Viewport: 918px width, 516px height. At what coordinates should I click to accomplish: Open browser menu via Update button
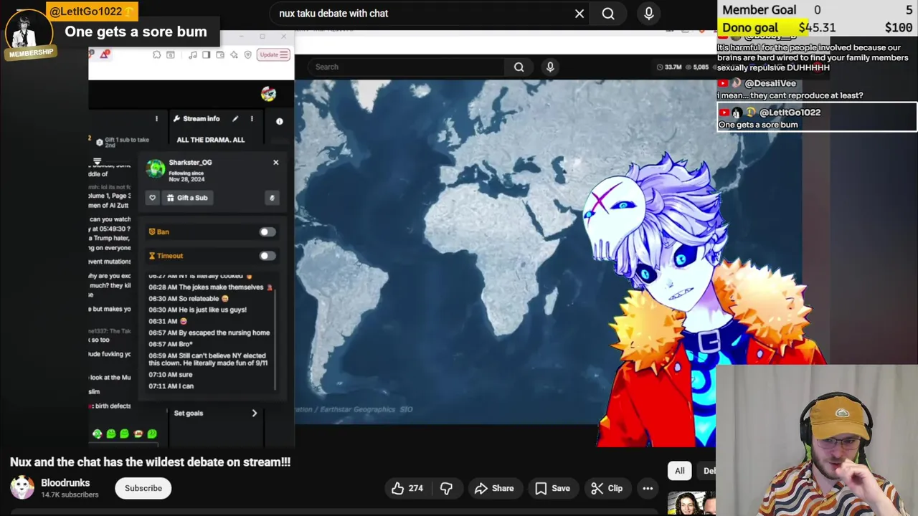[x=274, y=54]
